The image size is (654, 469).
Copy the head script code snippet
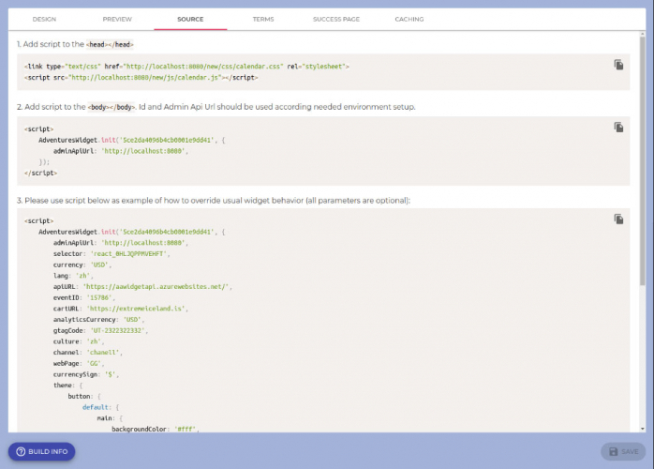pos(618,65)
